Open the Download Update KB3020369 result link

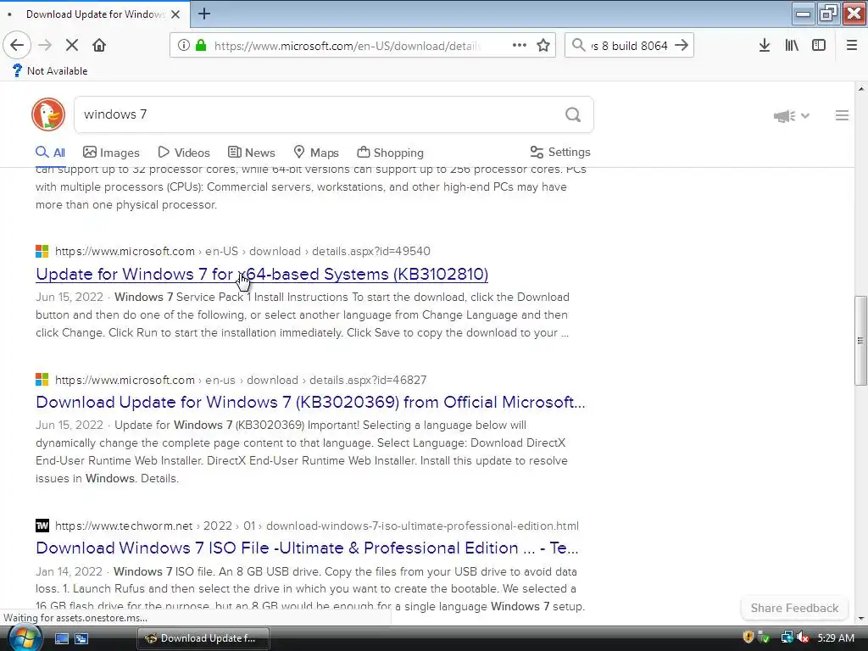tap(310, 402)
